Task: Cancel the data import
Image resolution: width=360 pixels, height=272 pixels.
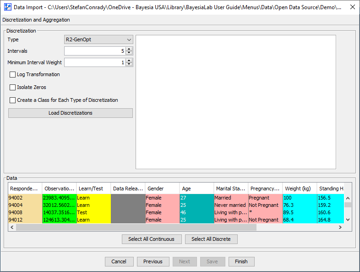Action: [x=119, y=261]
